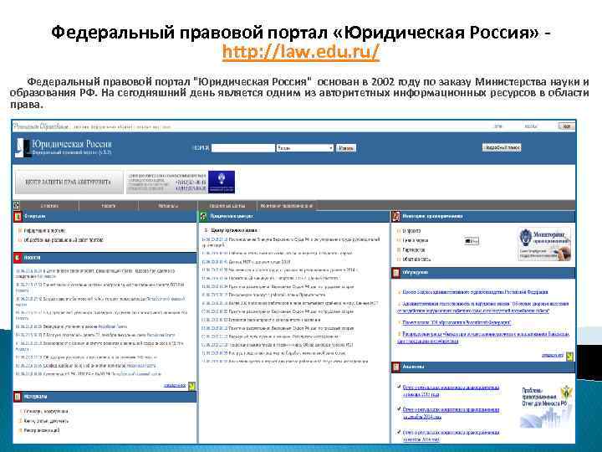This screenshot has width=602, height=452.
Task: Open the Российское образование link in top strip
Action: (x=42, y=126)
